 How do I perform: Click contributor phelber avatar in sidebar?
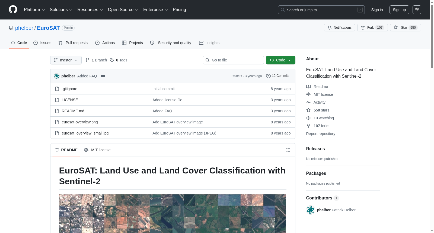(311, 210)
